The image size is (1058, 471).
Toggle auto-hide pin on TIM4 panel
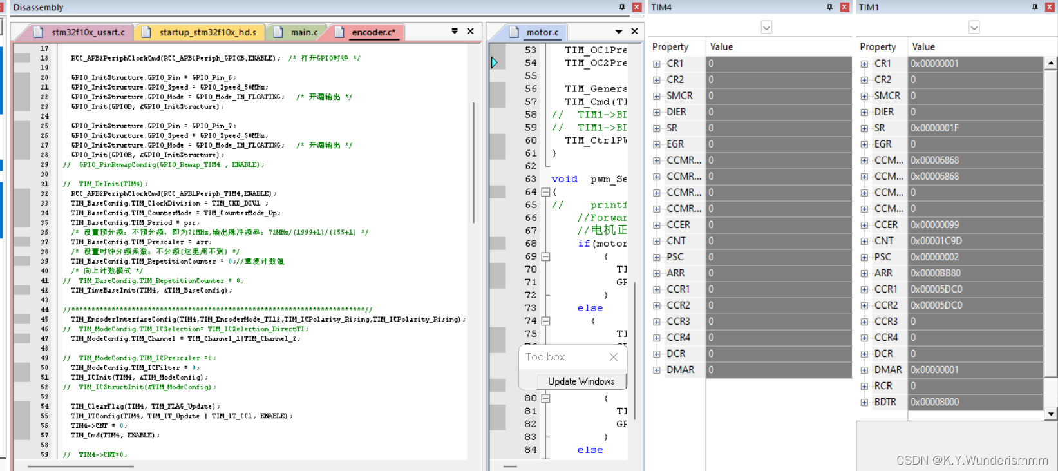click(x=829, y=7)
